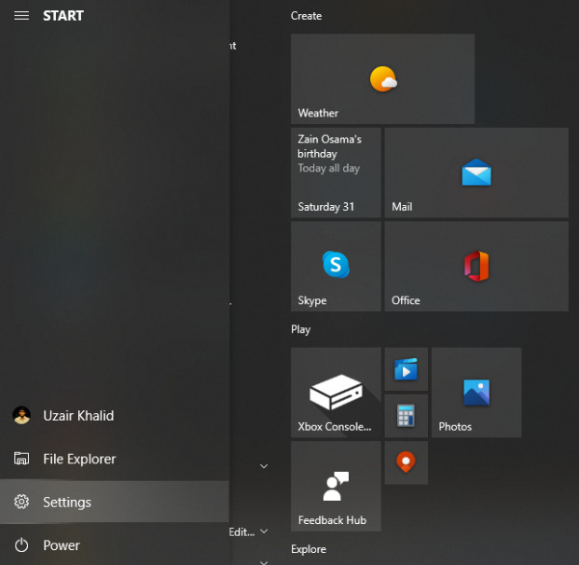Viewport: 579px width, 565px height.
Task: Launch the Office tile
Action: click(476, 266)
